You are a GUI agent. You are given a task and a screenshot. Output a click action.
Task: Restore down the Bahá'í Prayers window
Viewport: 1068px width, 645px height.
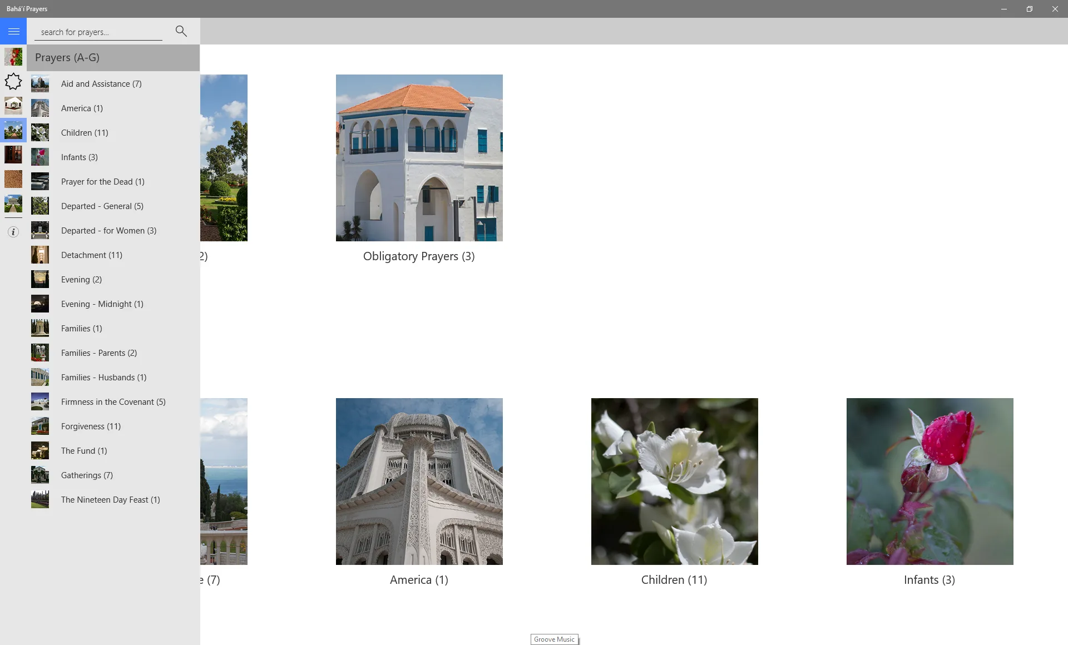tap(1030, 9)
